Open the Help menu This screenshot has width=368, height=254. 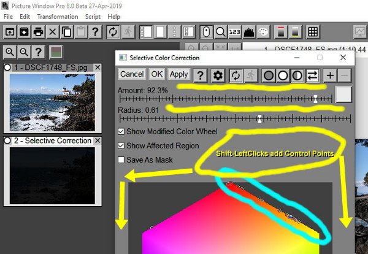click(x=114, y=17)
